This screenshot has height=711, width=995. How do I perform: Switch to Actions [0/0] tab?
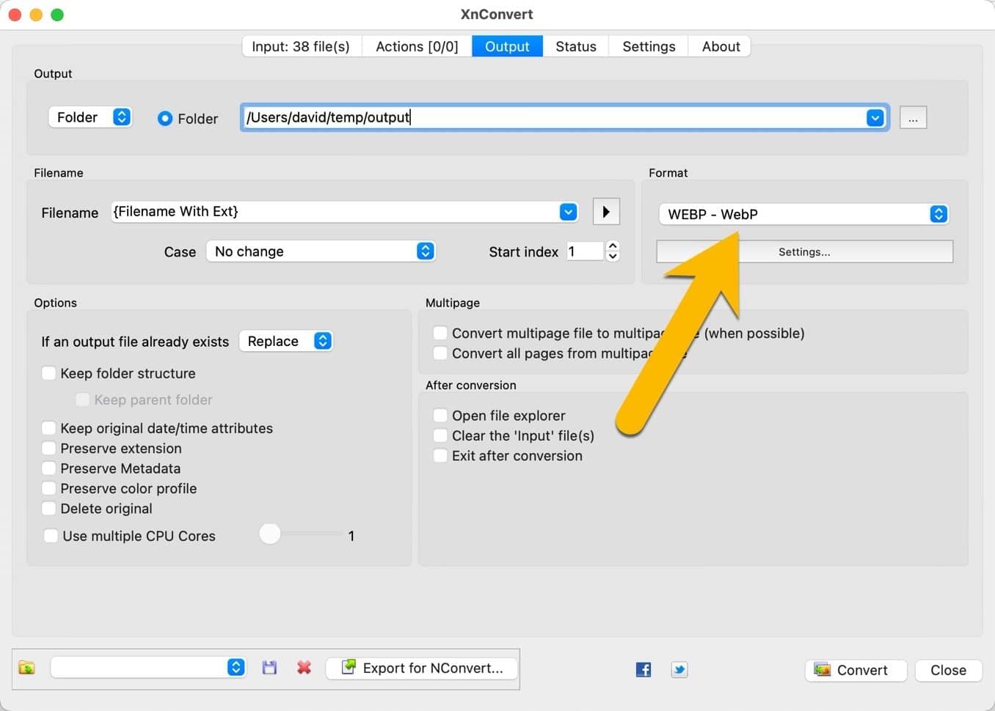point(417,46)
